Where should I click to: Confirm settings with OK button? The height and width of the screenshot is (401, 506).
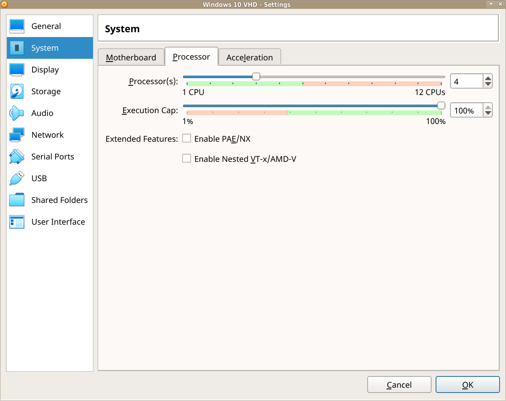click(467, 385)
